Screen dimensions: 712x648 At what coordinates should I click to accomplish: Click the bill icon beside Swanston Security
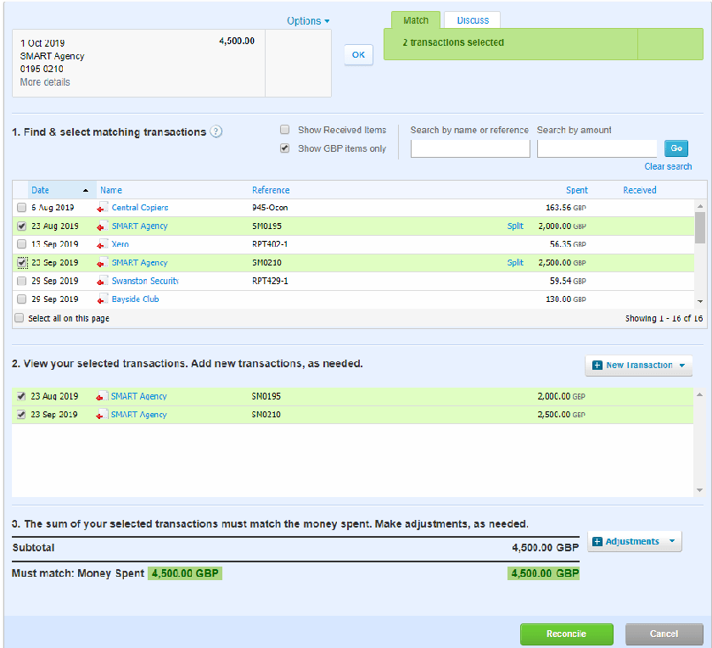click(x=103, y=281)
